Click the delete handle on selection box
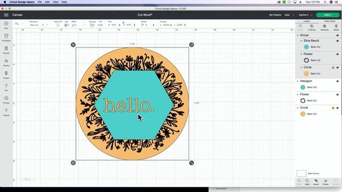 coord(73,45)
